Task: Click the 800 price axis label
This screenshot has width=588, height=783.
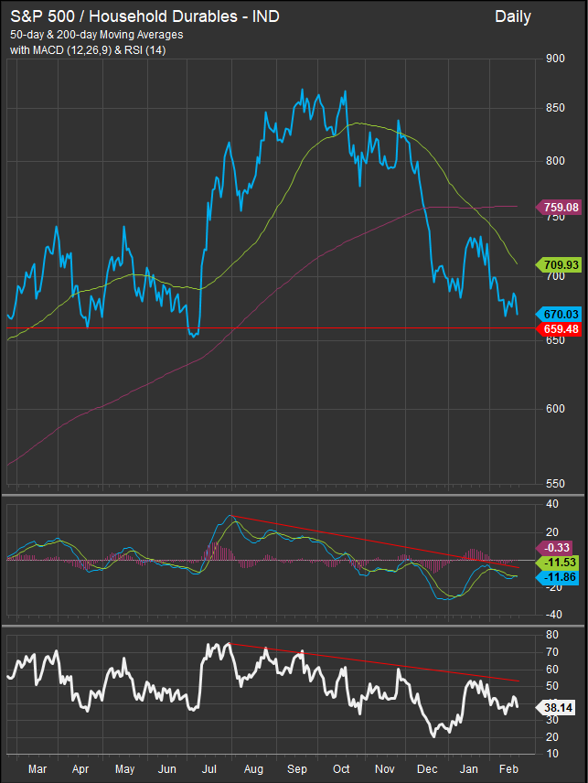Action: click(555, 161)
